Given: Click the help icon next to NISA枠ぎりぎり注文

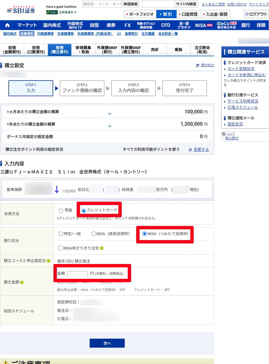Looking at the screenshot, I should pos(102,248).
